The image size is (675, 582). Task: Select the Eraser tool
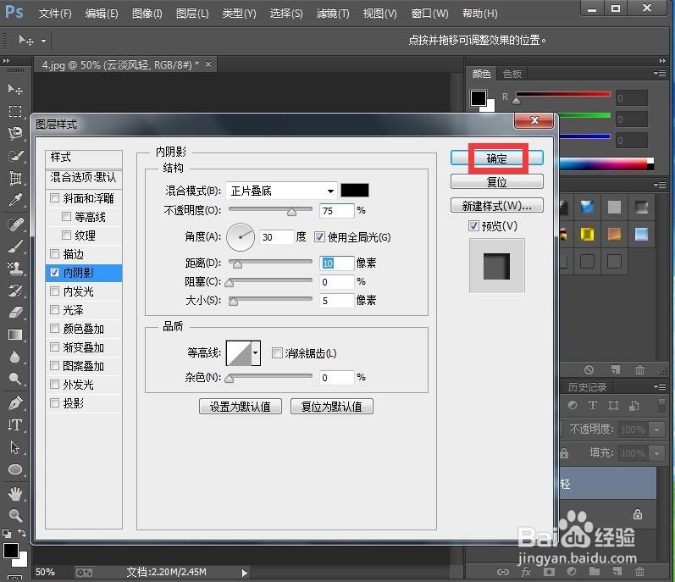pyautogui.click(x=15, y=313)
